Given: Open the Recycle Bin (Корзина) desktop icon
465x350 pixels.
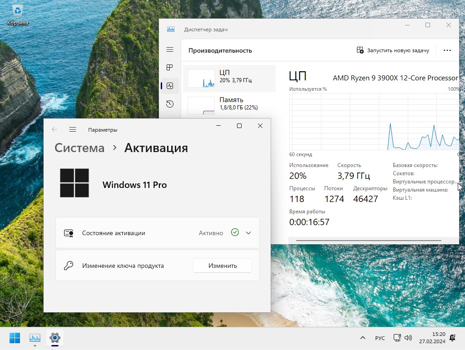Looking at the screenshot, I should click(x=18, y=15).
